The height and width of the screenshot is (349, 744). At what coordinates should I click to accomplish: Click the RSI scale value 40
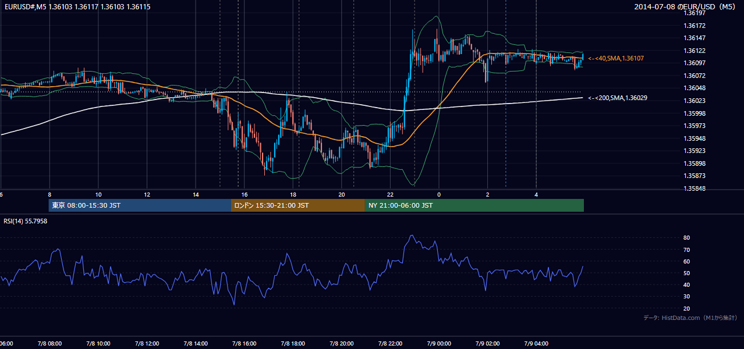[x=687, y=284]
